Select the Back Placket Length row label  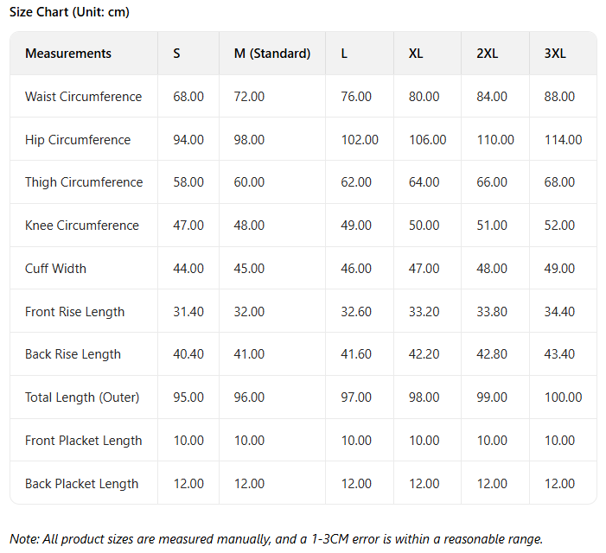click(81, 484)
